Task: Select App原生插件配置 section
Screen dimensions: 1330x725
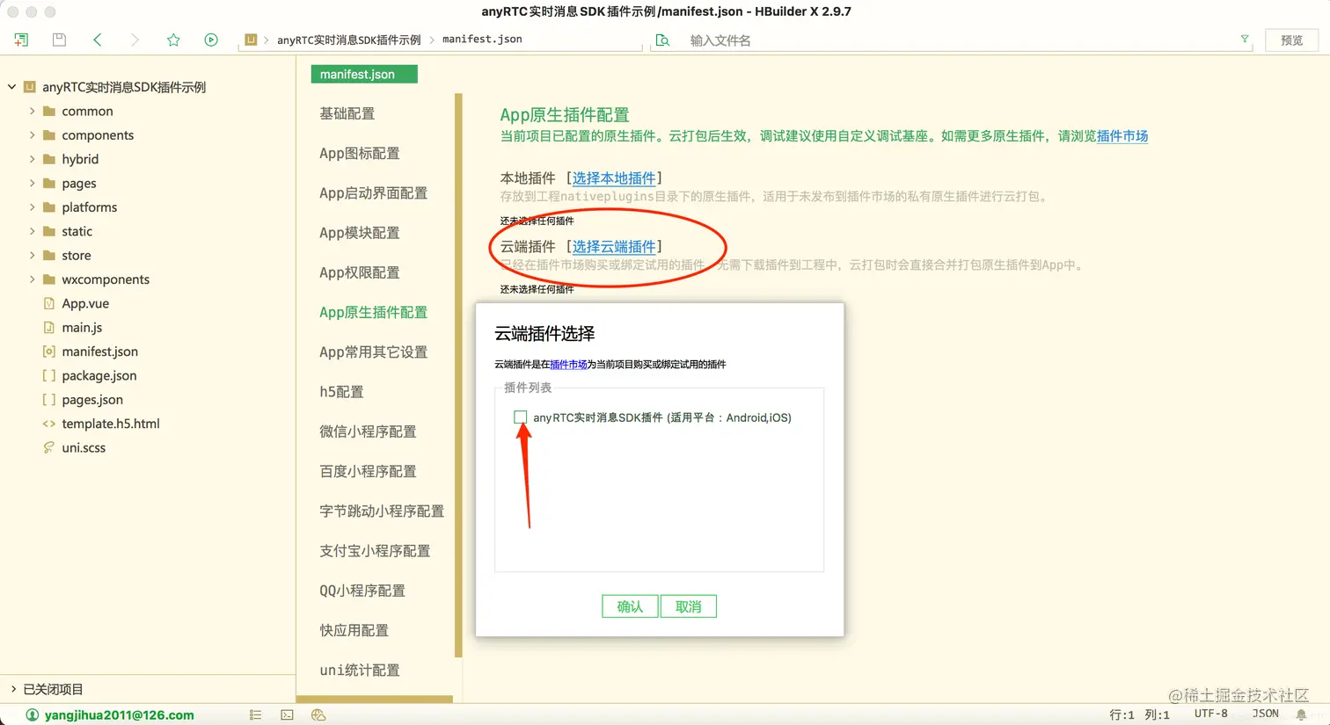Action: pyautogui.click(x=374, y=312)
